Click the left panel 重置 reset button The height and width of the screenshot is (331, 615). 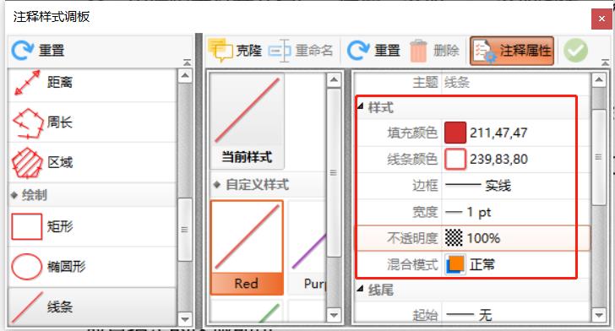click(x=38, y=50)
